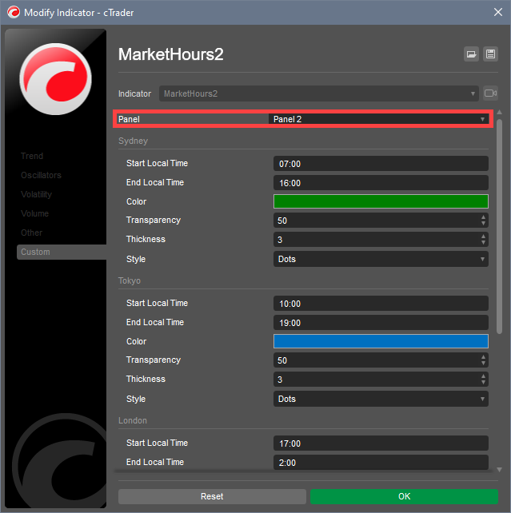Open the Panel 2 dropdown
Viewport: 511px width, 513px height.
click(x=378, y=119)
